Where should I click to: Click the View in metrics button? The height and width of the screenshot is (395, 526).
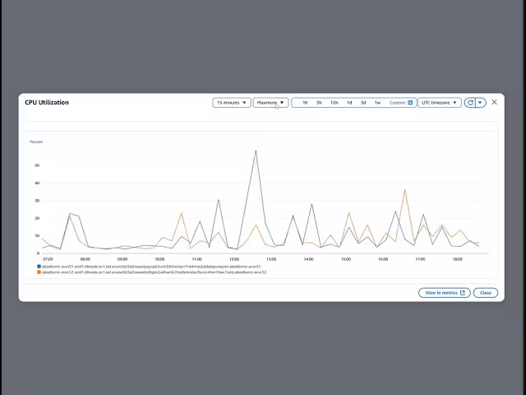445,293
